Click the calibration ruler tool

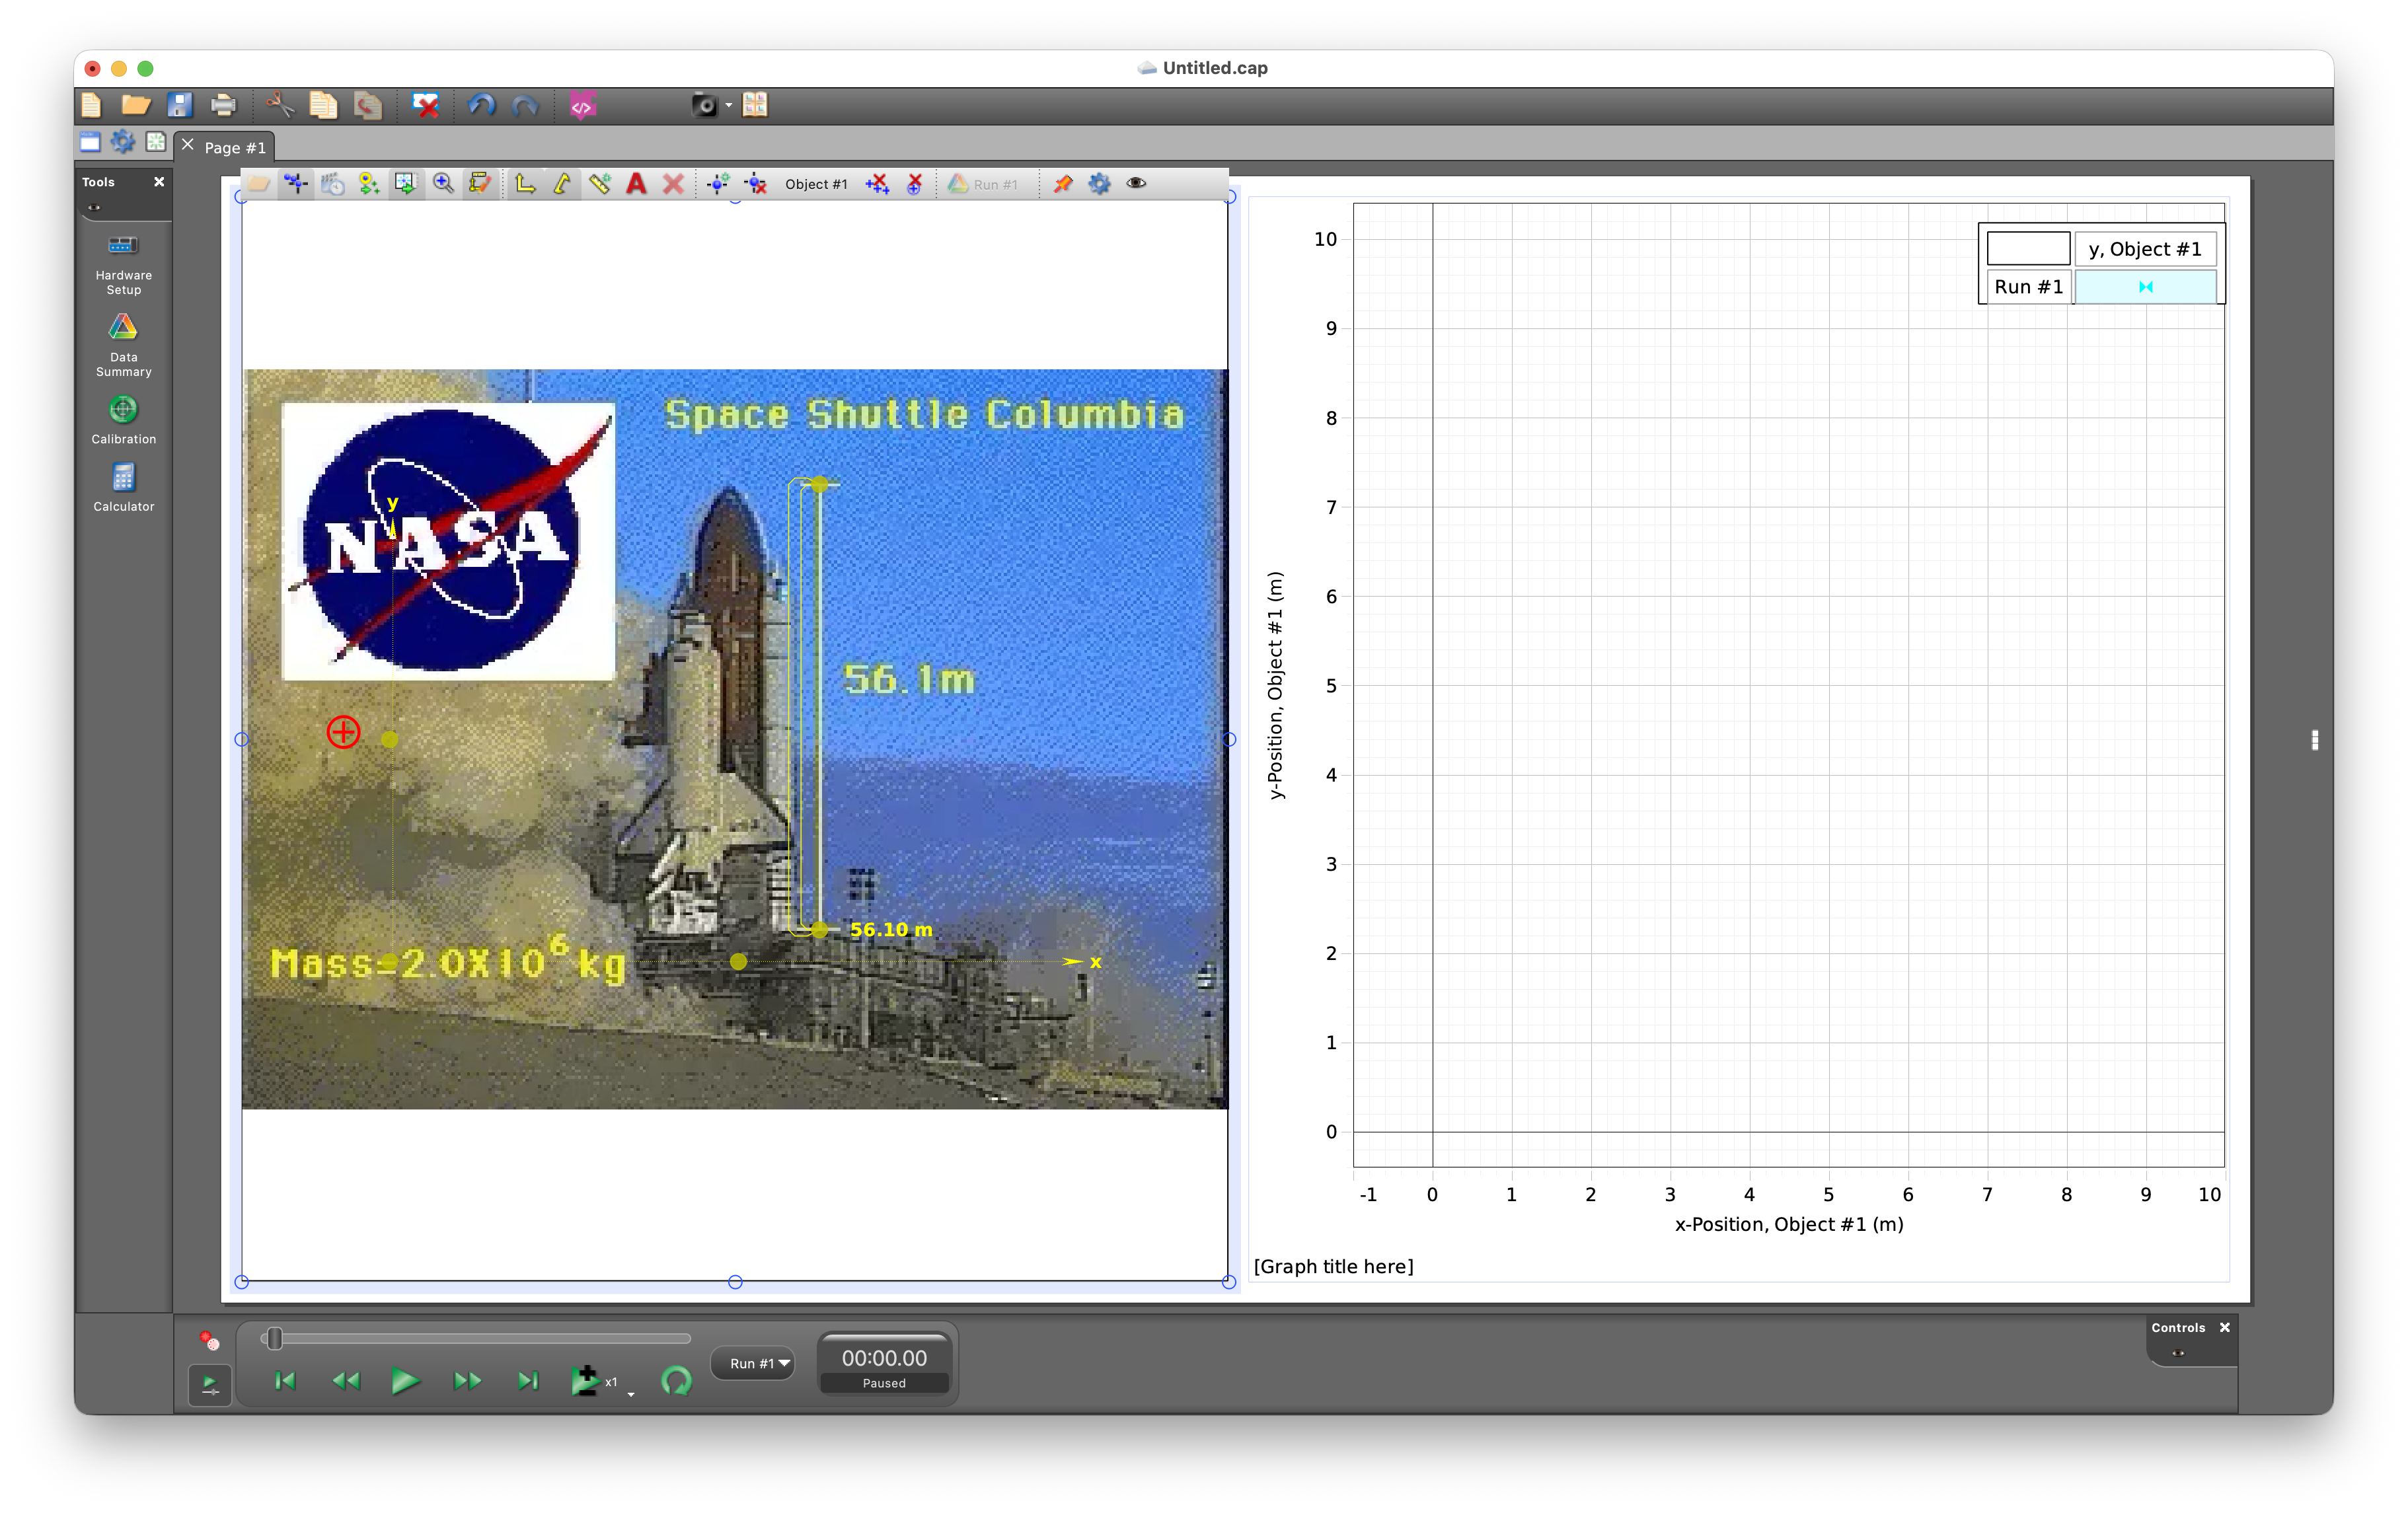[600, 183]
